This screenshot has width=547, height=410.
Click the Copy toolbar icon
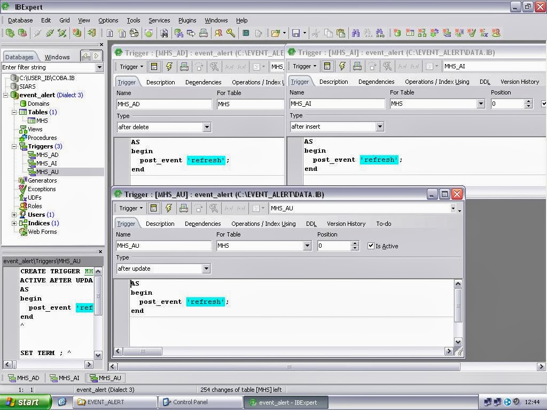[329, 33]
